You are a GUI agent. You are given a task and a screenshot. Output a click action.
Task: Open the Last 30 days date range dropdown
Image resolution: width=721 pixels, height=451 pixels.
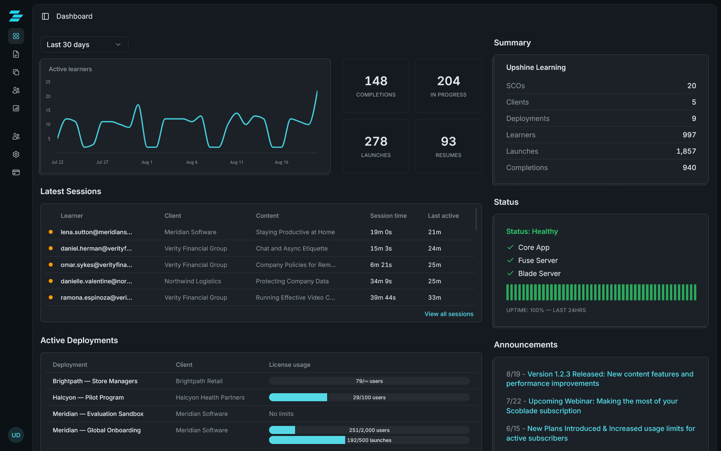(x=84, y=44)
